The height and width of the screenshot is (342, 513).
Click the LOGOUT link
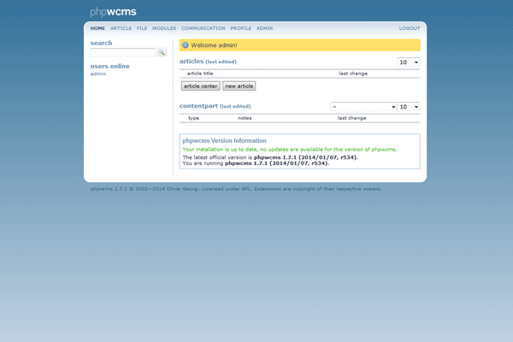(x=409, y=28)
